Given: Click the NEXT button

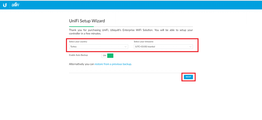Looking at the screenshot, I should [188, 77].
